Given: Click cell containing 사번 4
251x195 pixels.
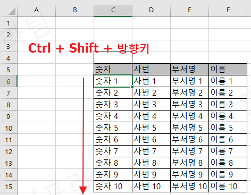Looking at the screenshot, I should (x=151, y=116).
